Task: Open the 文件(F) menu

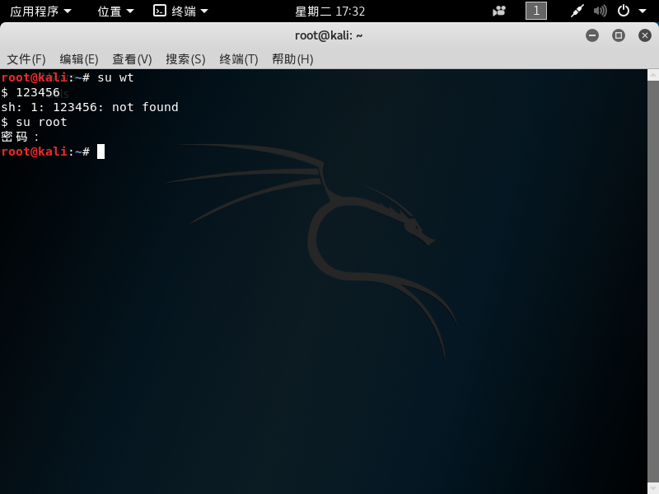Action: click(x=26, y=59)
